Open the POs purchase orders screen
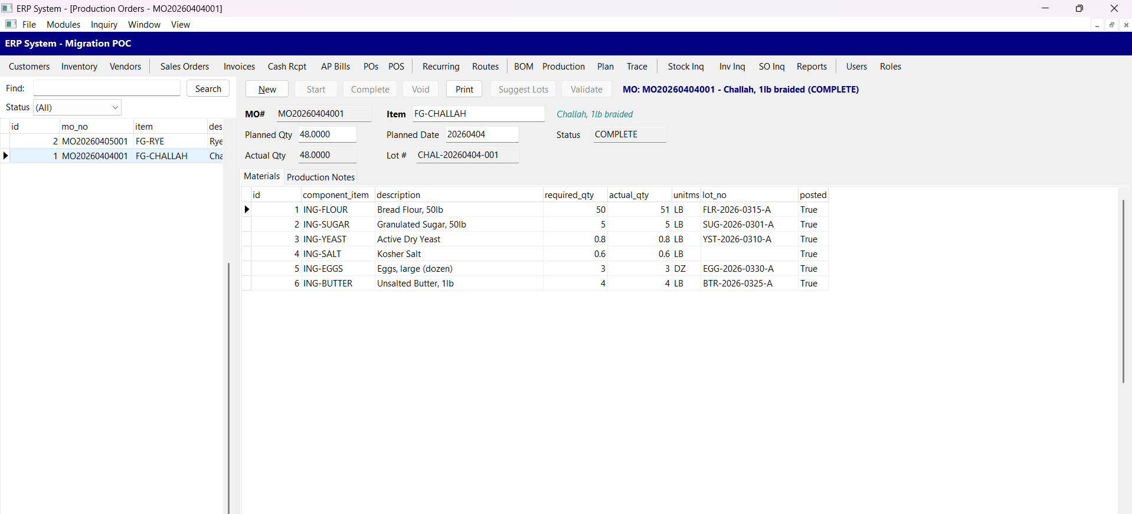 (371, 67)
